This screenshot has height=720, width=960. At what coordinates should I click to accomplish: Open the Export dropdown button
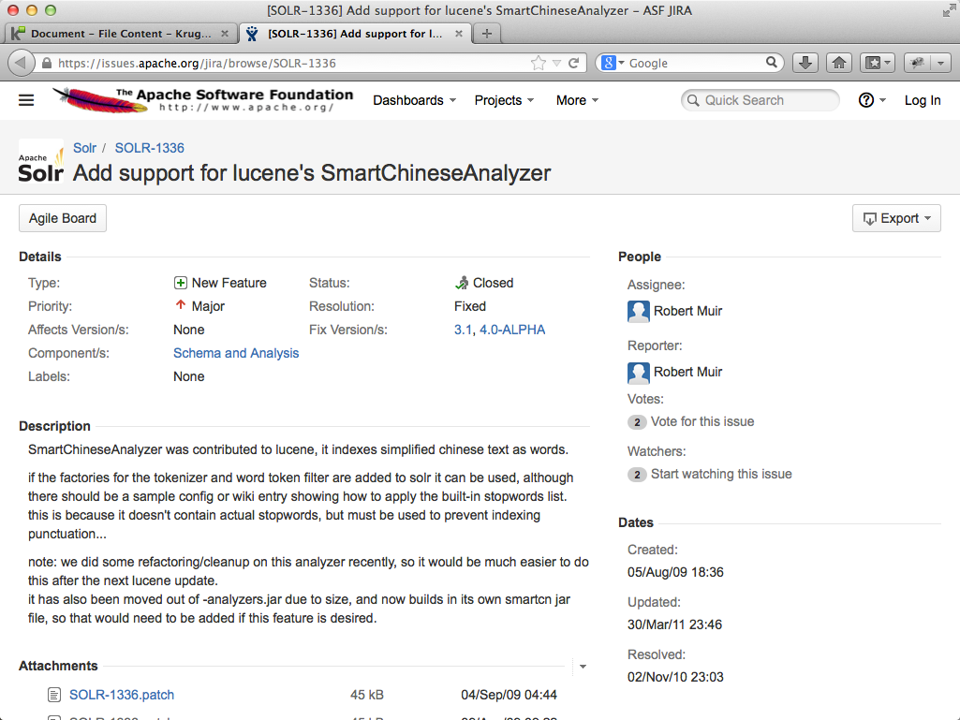[896, 218]
